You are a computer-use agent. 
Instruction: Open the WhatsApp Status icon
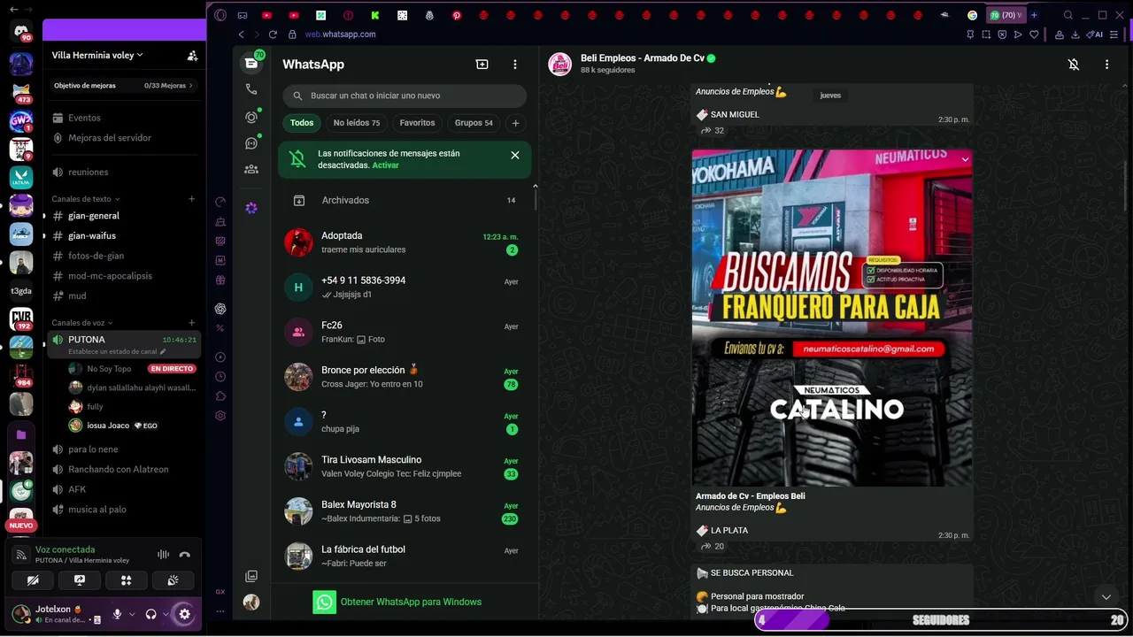tap(251, 117)
